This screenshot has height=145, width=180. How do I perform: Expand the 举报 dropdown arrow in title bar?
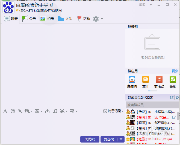pyautogui.click(x=151, y=5)
